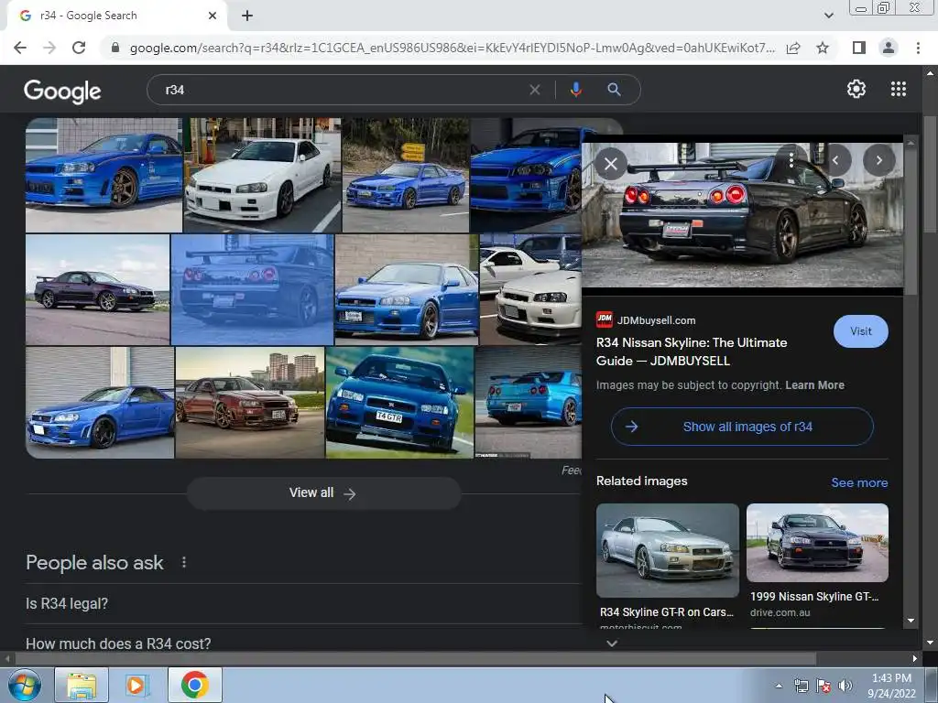Close the image preview panel
This screenshot has height=703, width=938.
pos(611,164)
